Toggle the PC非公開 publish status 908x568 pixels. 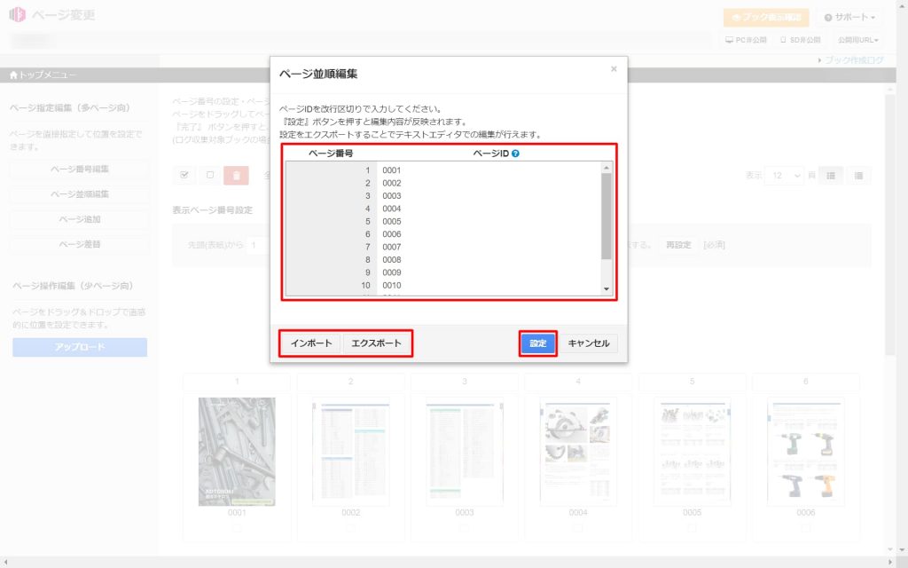(745, 40)
